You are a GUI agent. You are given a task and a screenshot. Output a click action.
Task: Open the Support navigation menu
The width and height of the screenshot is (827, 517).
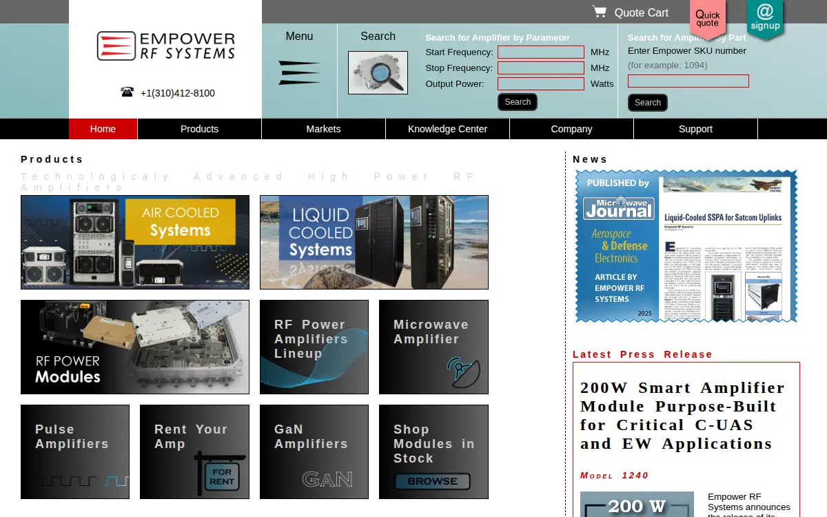(695, 129)
